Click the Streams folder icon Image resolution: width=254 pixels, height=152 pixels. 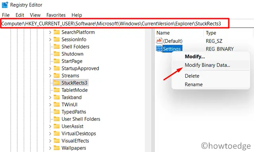pos(56,75)
